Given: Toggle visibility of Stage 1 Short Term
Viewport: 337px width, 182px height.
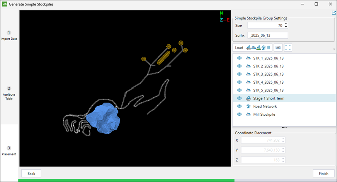Looking at the screenshot, I should click(239, 98).
